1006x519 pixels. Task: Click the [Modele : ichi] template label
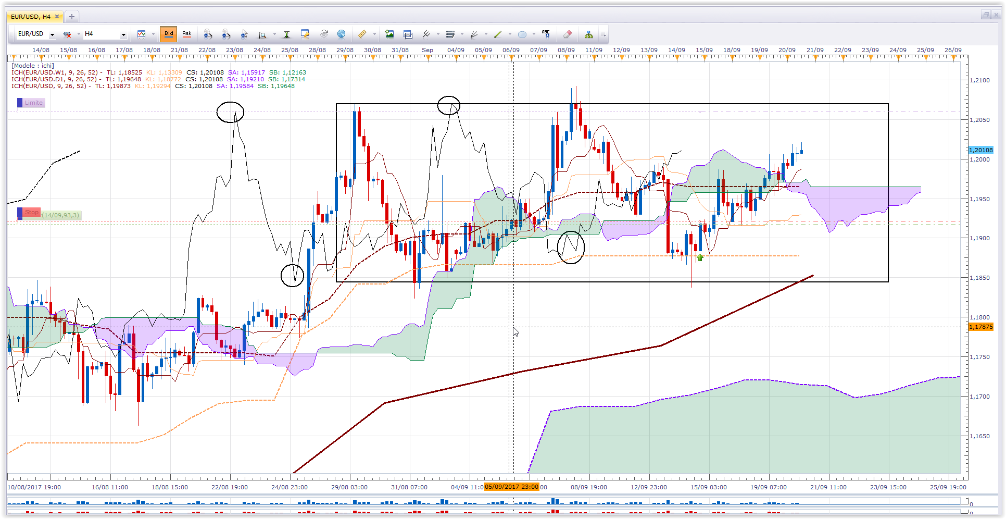click(x=33, y=66)
